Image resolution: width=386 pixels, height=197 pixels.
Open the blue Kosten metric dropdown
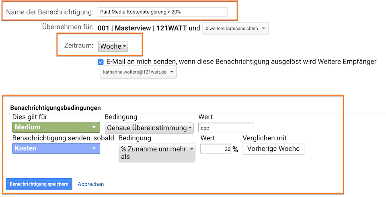56,148
